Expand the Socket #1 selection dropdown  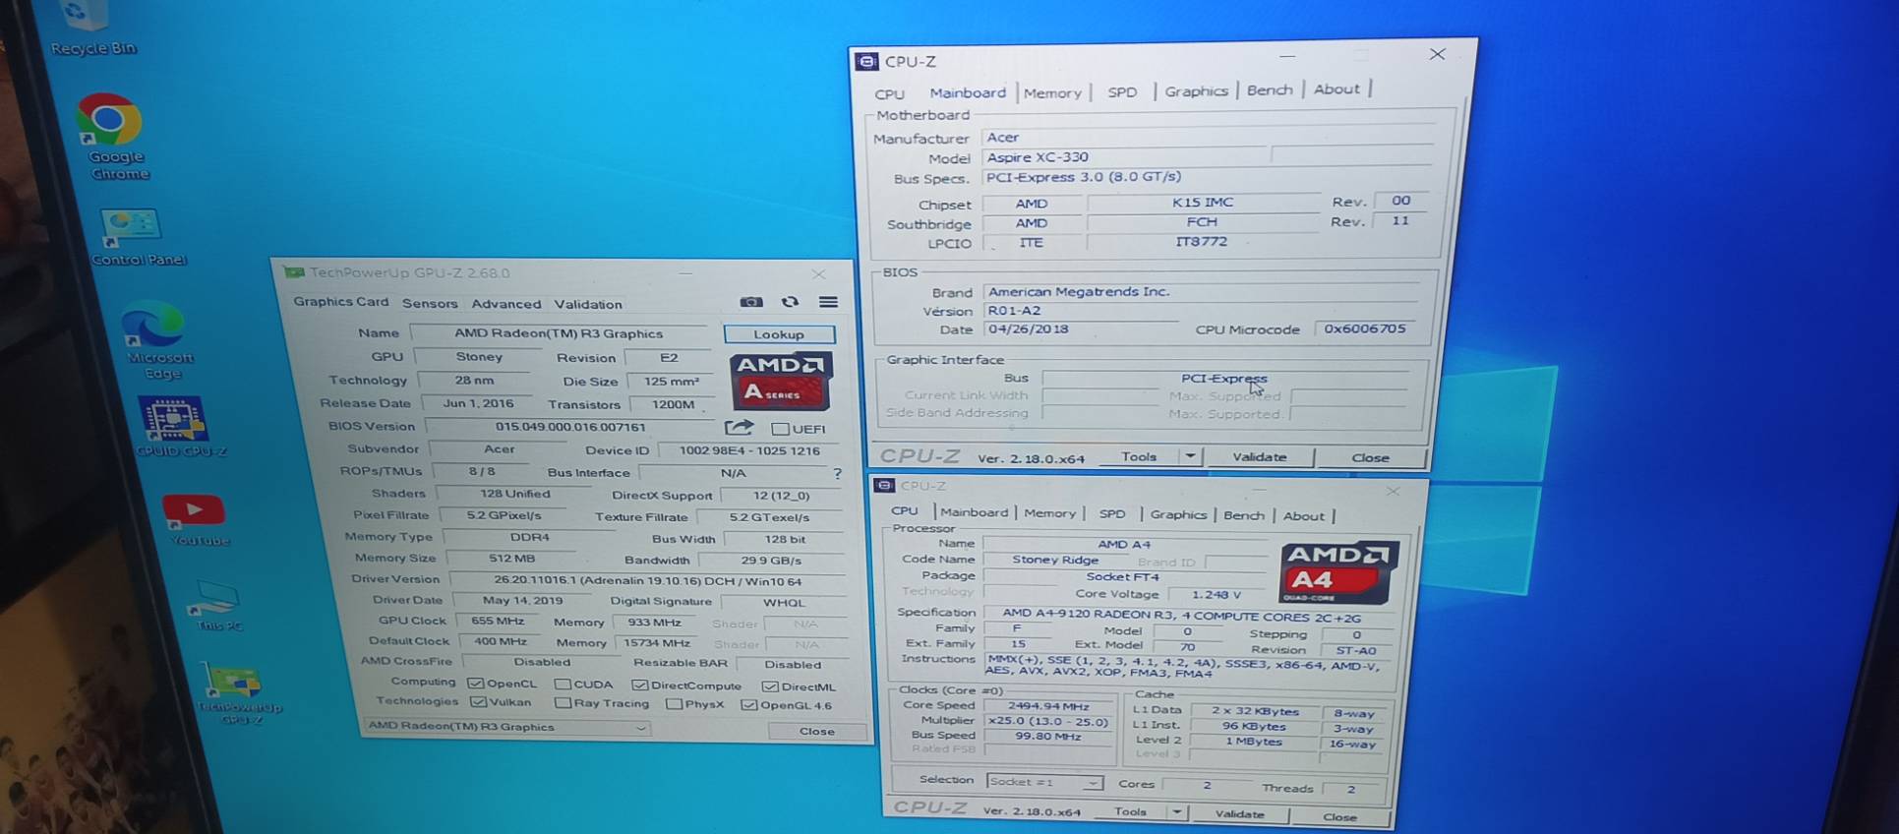click(1092, 783)
